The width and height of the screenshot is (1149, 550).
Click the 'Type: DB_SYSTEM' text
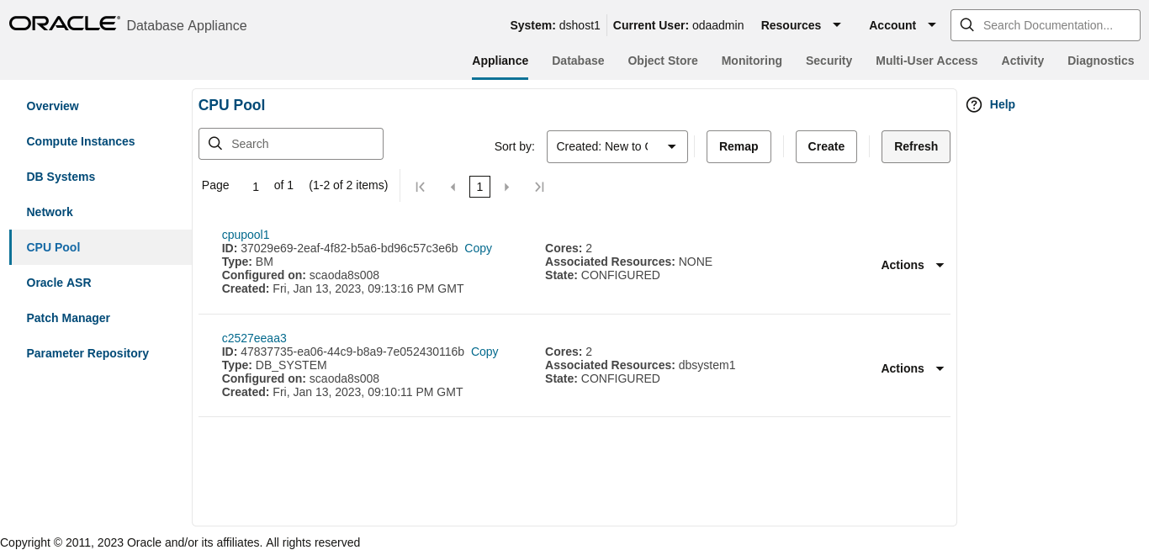click(274, 365)
